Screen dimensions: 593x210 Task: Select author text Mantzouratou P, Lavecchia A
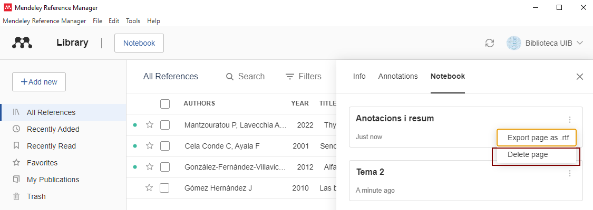click(235, 125)
